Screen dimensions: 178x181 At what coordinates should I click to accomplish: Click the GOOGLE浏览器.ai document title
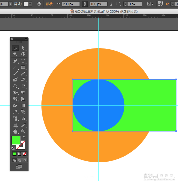[x=106, y=11]
